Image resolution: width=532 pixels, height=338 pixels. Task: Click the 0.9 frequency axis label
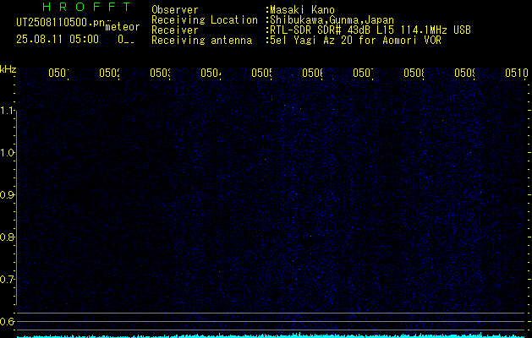(7, 195)
